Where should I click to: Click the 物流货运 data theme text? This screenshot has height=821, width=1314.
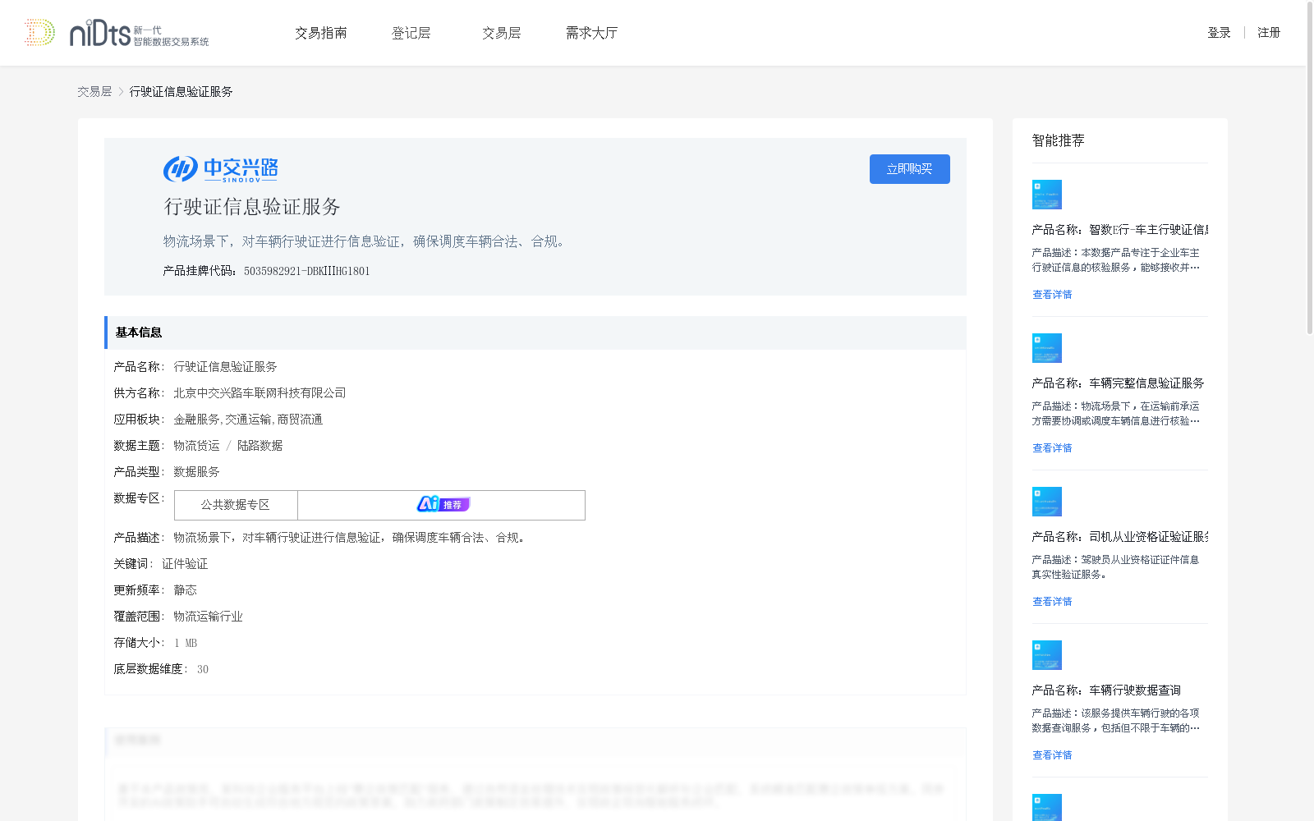point(196,446)
